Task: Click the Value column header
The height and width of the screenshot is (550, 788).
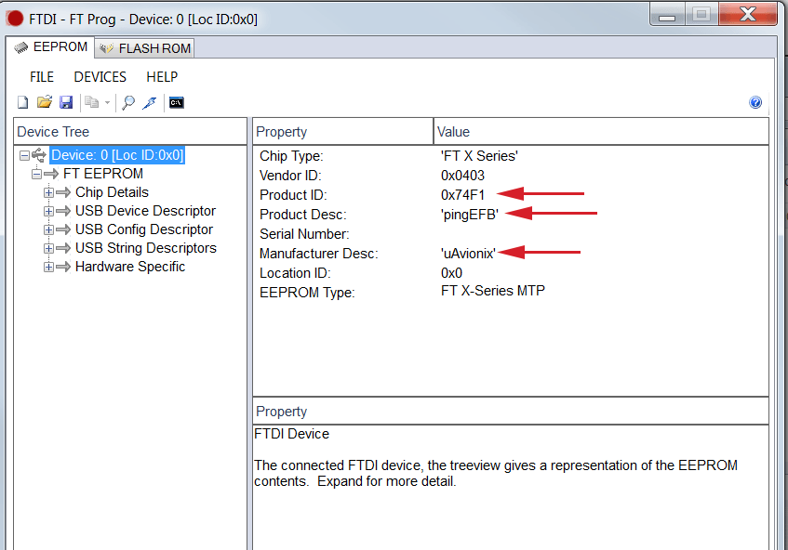Action: click(x=601, y=132)
